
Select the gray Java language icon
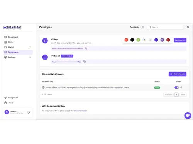(x=150, y=40)
